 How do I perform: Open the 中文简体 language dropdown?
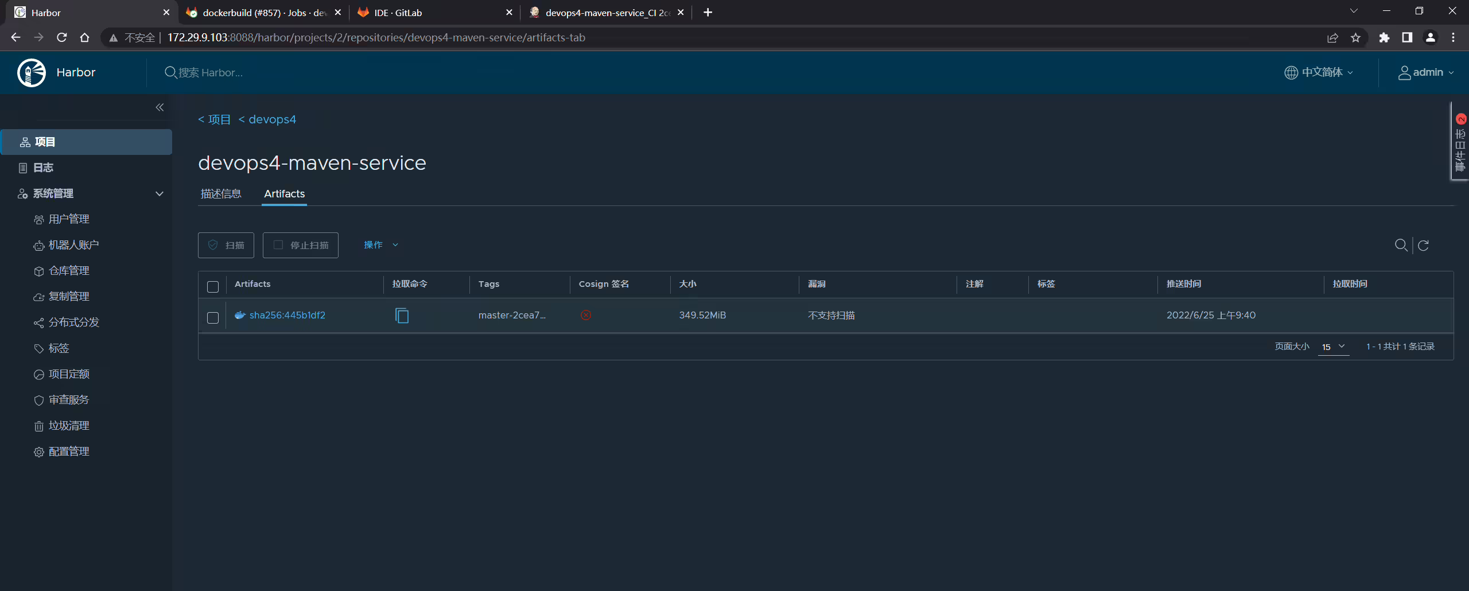(x=1319, y=72)
